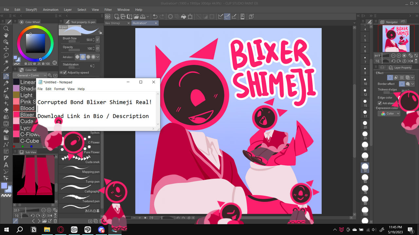Open the save options dropdown arrow

tap(148, 16)
